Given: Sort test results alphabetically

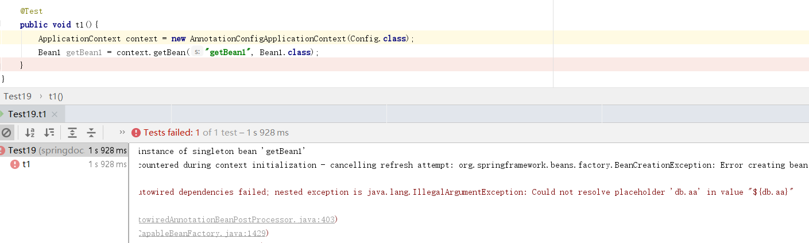Looking at the screenshot, I should tap(30, 133).
